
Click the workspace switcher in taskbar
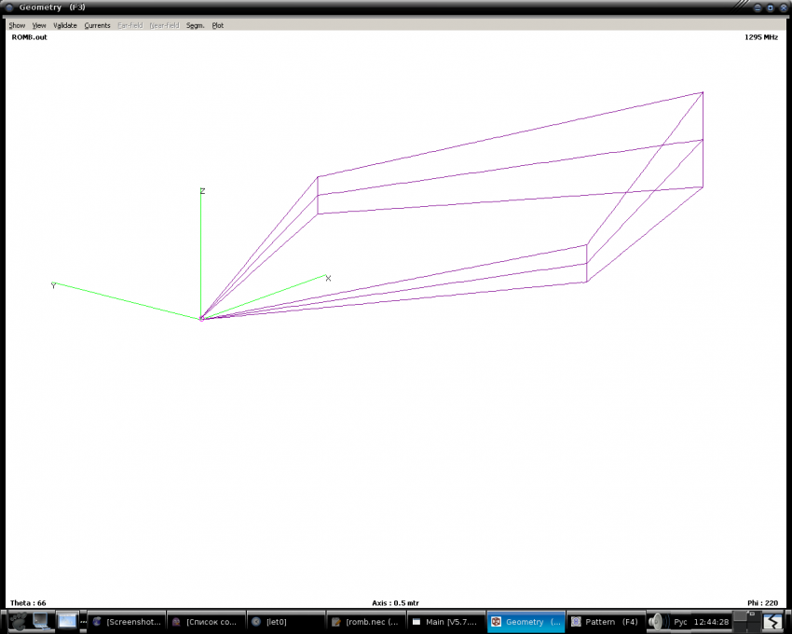point(746,622)
